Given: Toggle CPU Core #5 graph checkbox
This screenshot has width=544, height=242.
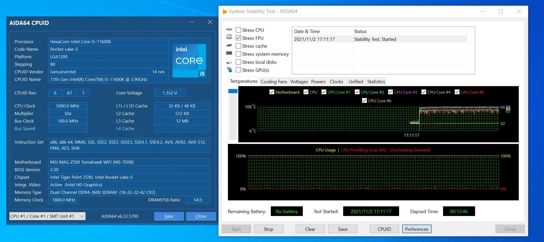Looking at the screenshot, I should point(457,92).
